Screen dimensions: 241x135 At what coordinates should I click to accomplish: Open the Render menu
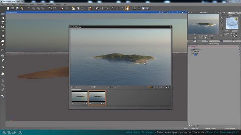[x=32, y=4]
